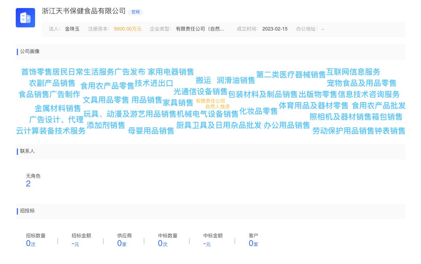Select the 广告制作 tag
Viewport: 421px width, 264px height.
pos(65,94)
